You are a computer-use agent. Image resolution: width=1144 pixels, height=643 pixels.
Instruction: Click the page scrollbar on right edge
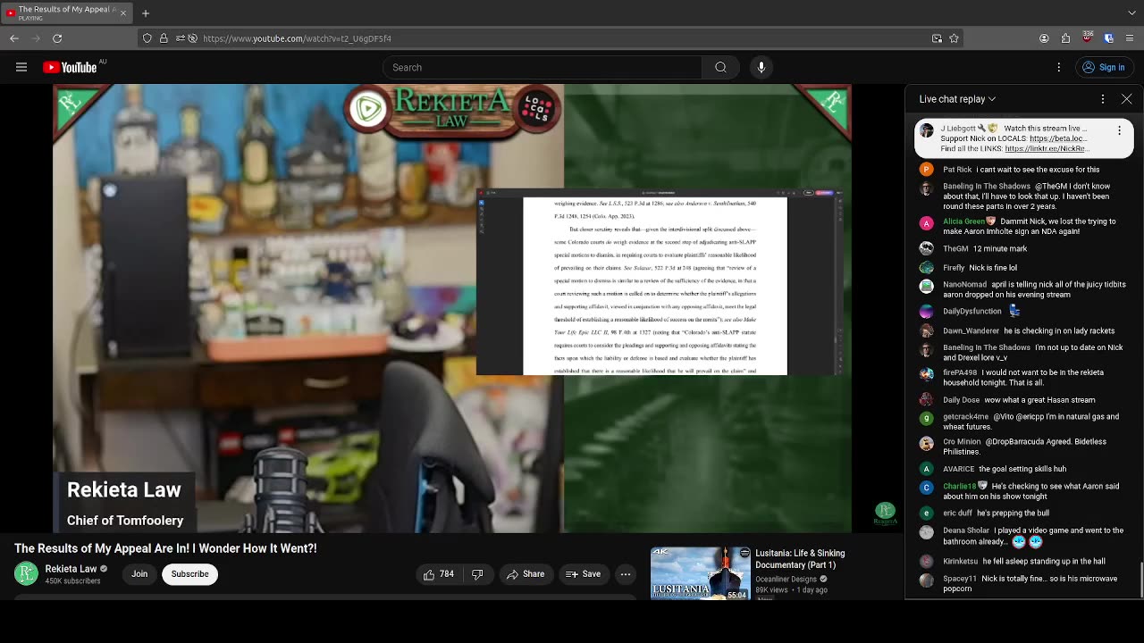point(1140,580)
